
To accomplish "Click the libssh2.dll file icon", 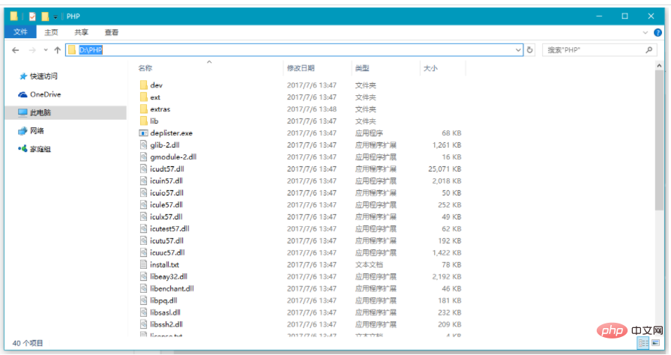I will (144, 324).
